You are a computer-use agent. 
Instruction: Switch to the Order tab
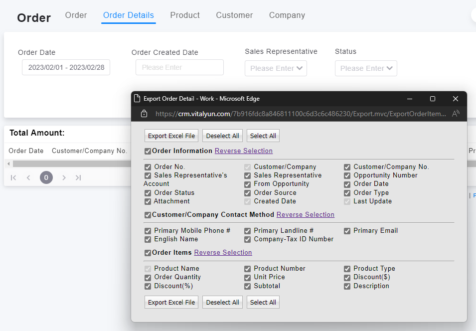[76, 15]
